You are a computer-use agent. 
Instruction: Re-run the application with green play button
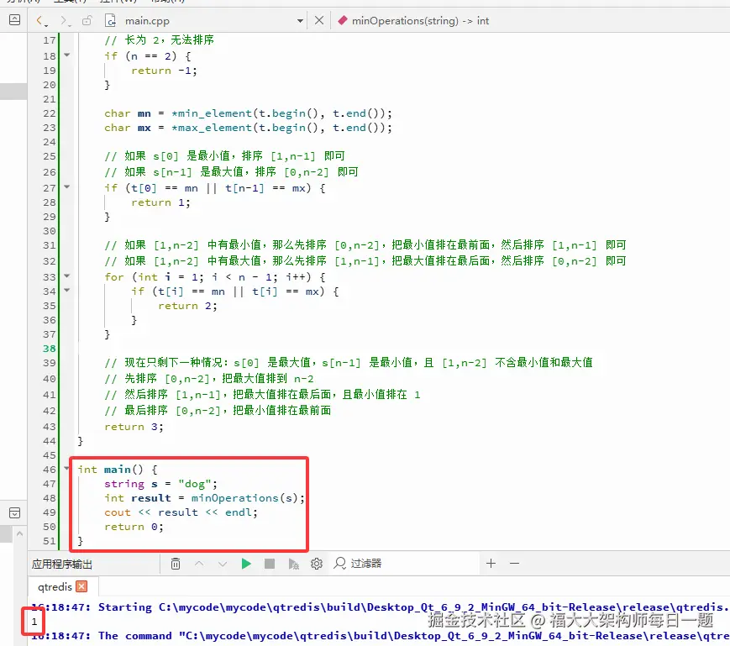click(246, 564)
